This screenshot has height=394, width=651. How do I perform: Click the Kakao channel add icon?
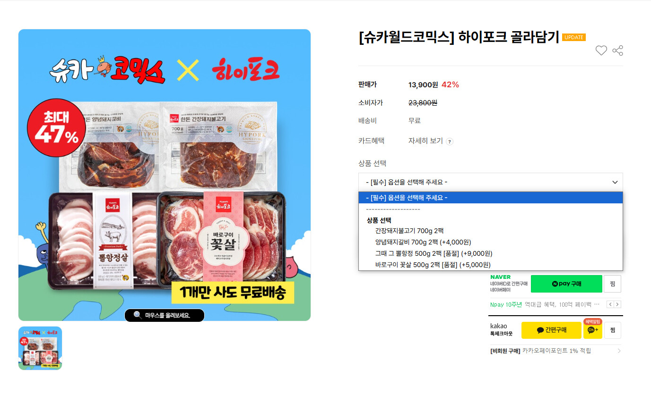coord(592,330)
